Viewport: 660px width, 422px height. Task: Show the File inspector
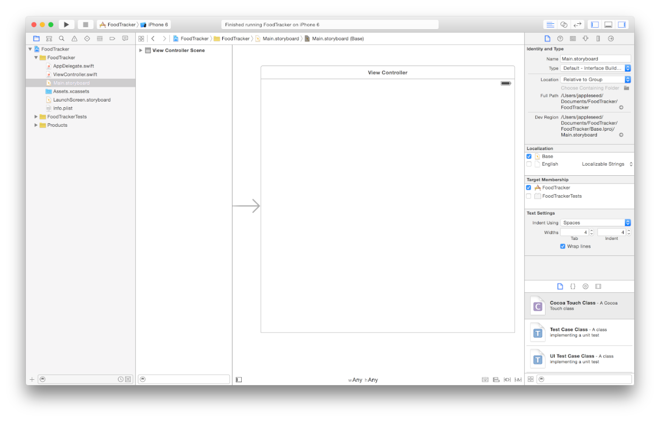coord(547,38)
